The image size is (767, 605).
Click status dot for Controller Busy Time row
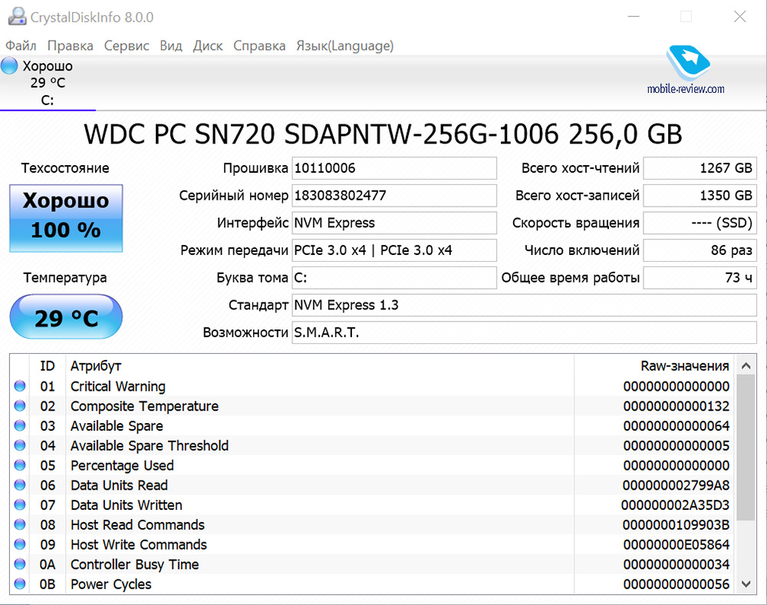(20, 564)
